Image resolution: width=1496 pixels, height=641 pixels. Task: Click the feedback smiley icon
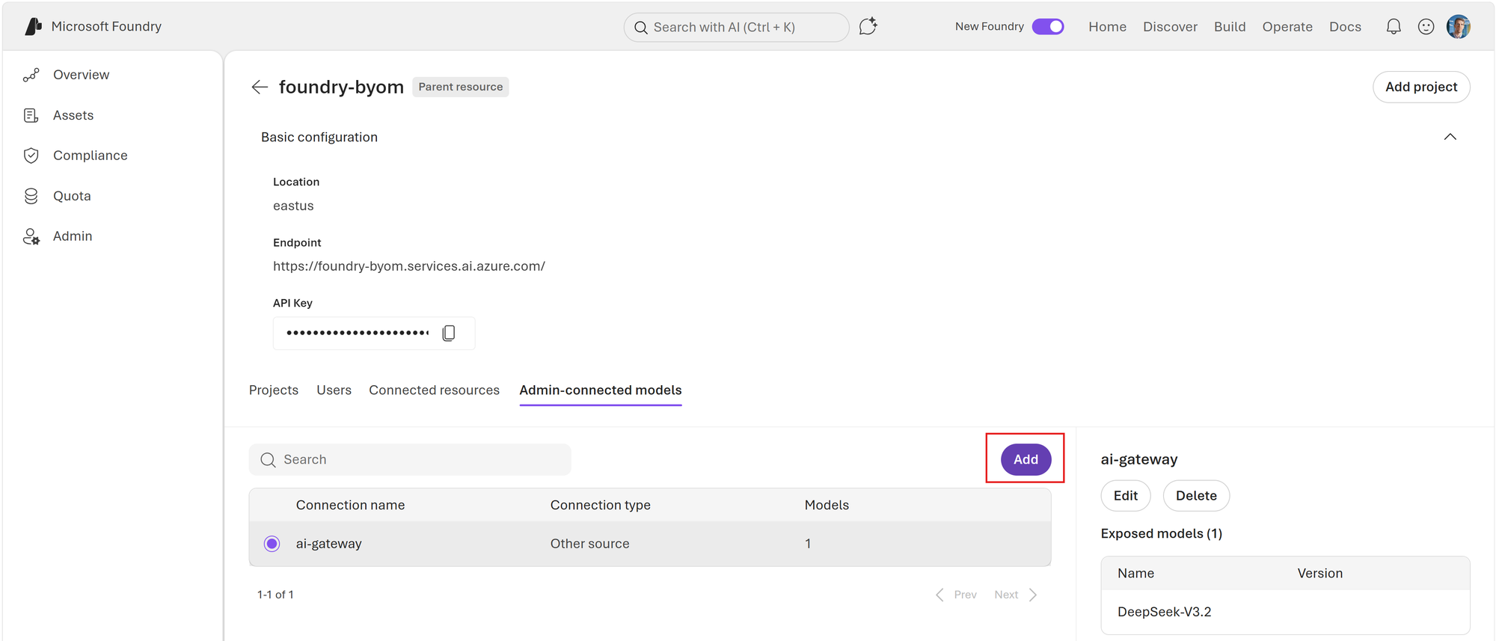click(1426, 27)
